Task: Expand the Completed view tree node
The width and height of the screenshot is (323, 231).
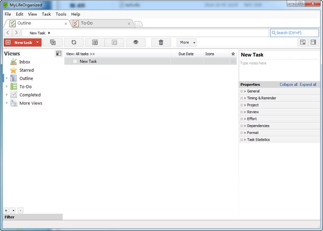Action: 6,95
